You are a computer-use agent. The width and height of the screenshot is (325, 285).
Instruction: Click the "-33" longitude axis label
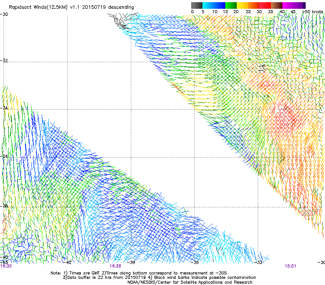[258, 263]
